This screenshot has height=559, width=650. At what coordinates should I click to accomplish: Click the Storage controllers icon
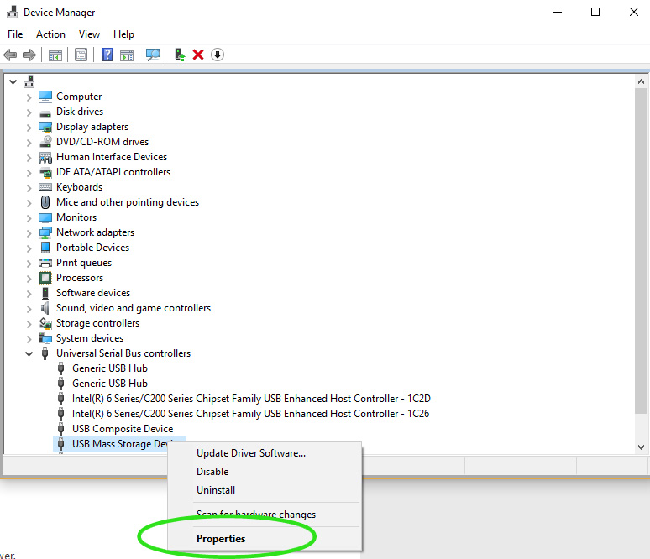pos(45,323)
